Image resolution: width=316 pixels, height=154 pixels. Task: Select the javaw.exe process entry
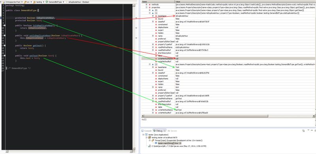click(179, 146)
